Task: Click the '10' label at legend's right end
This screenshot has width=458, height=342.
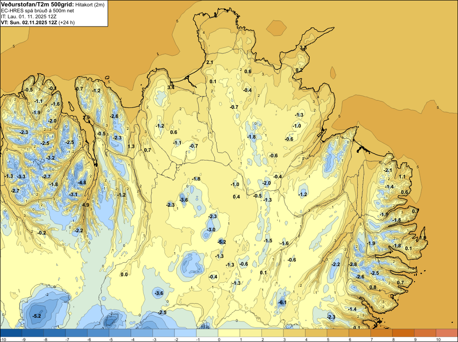Action: pos(438,340)
